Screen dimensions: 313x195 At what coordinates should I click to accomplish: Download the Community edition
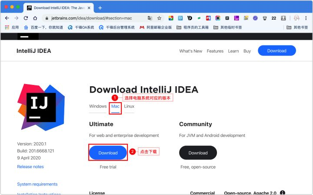click(x=198, y=153)
